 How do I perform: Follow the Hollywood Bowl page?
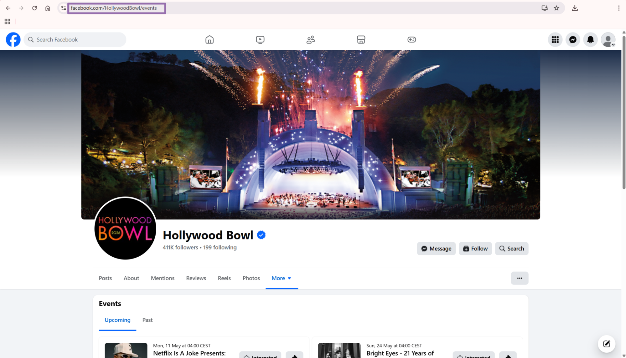(x=475, y=249)
